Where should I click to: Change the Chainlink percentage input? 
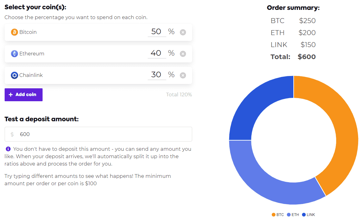click(156, 75)
